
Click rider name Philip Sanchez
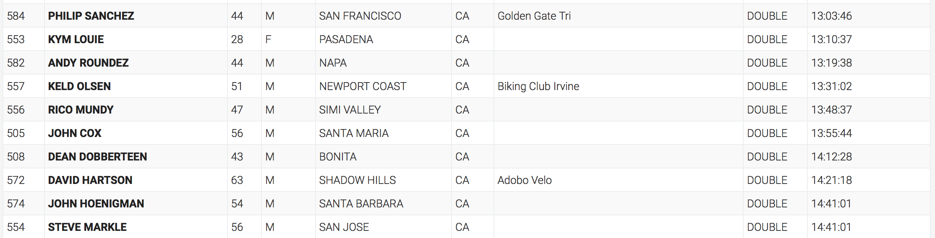[91, 16]
